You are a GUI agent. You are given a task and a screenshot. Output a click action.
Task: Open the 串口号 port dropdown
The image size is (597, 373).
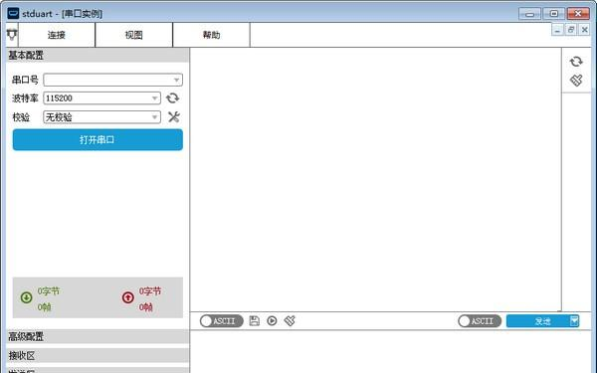[x=112, y=80]
